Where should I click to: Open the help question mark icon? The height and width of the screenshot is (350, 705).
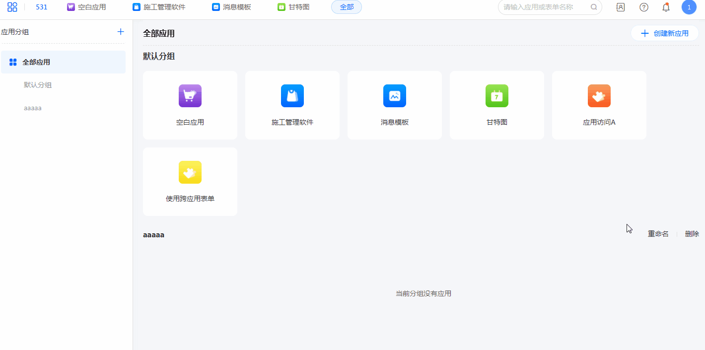[644, 7]
